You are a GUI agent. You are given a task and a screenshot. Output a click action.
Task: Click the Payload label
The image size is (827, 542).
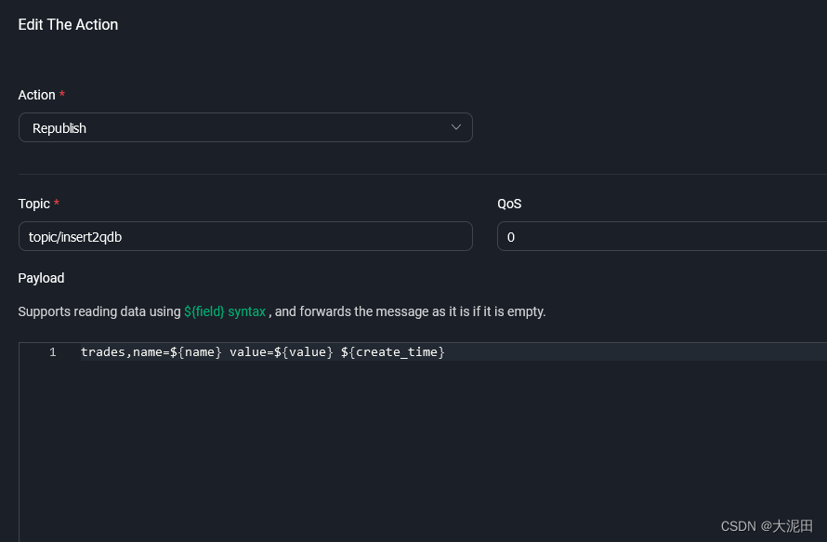41,278
